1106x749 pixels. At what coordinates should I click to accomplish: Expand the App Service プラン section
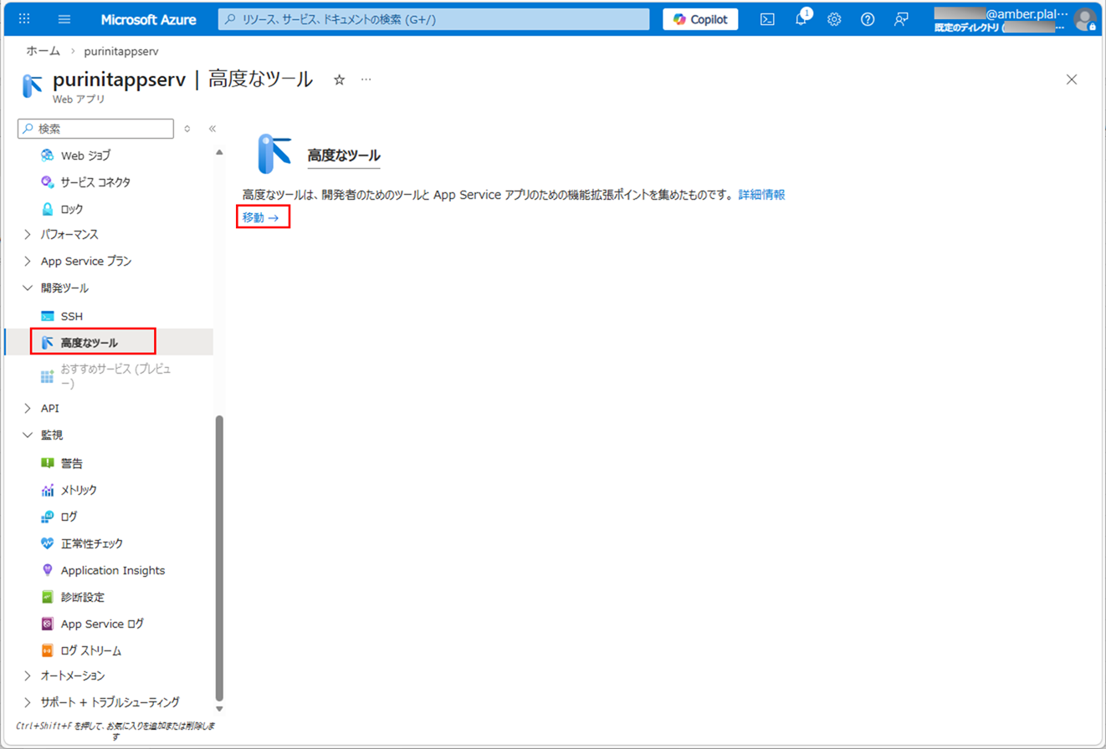pyautogui.click(x=85, y=261)
